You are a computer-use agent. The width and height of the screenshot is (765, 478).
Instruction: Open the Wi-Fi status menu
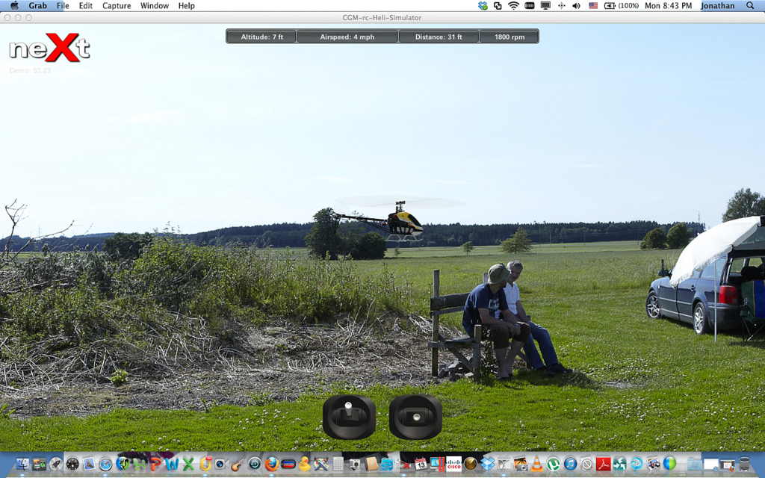tap(513, 5)
